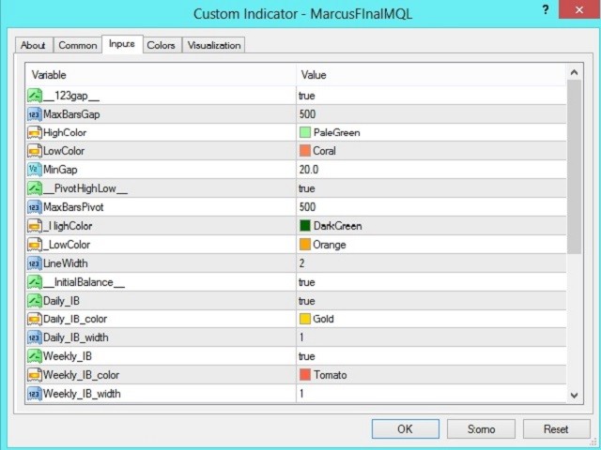Pick the Coral color swatch for LowColor

pos(304,151)
